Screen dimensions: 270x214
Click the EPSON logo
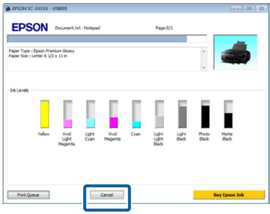click(x=30, y=27)
